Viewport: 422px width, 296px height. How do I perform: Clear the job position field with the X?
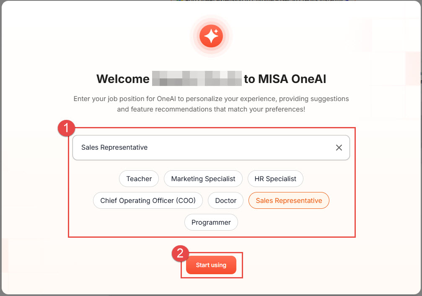(x=339, y=148)
